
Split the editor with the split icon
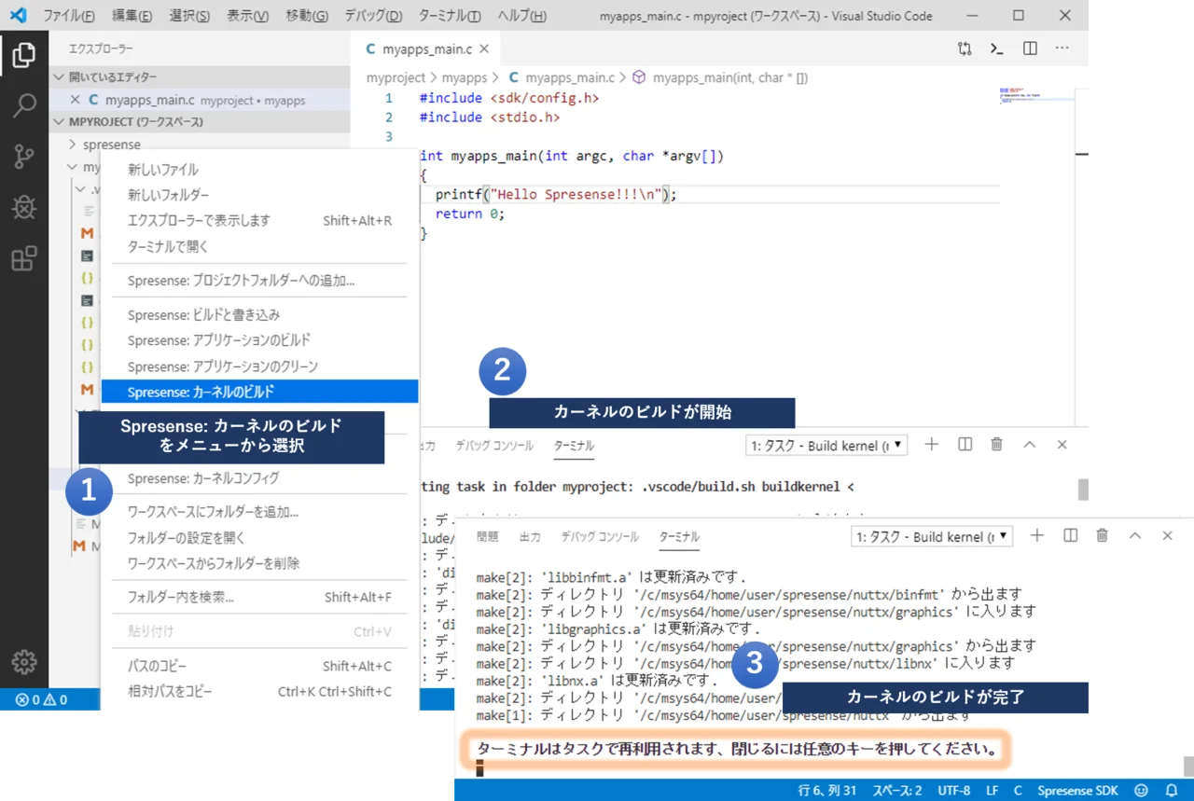pos(1030,49)
